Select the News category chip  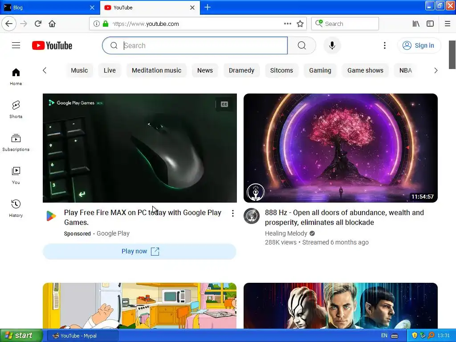[205, 70]
